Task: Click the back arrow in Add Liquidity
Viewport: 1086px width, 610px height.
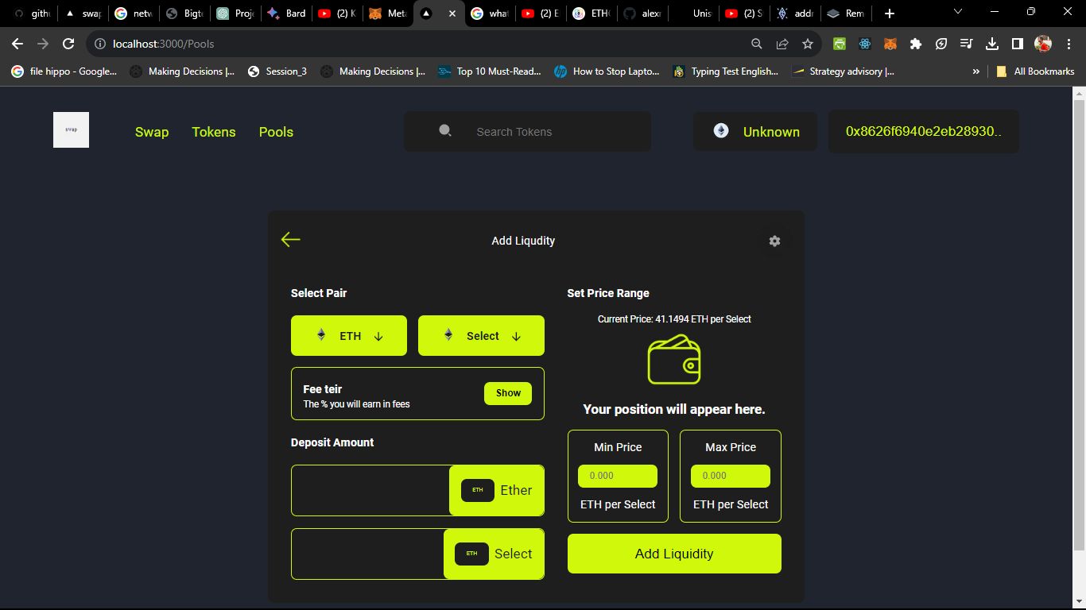Action: (x=290, y=240)
